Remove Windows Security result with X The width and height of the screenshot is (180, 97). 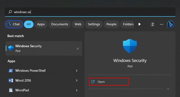[x=78, y=49]
